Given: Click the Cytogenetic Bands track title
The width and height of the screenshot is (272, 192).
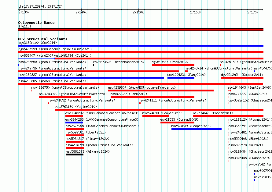Looking at the screenshot, I should coord(36,23).
